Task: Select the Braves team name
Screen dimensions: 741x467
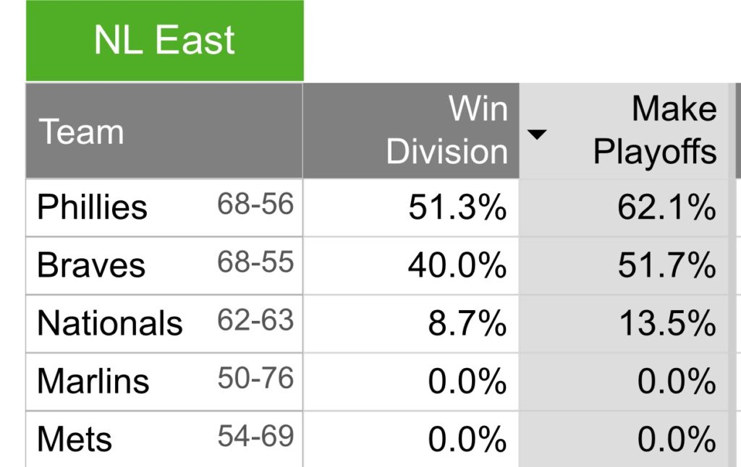Action: coord(91,265)
